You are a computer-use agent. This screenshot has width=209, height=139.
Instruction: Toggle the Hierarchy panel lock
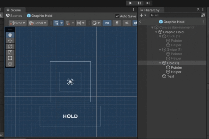(198, 10)
